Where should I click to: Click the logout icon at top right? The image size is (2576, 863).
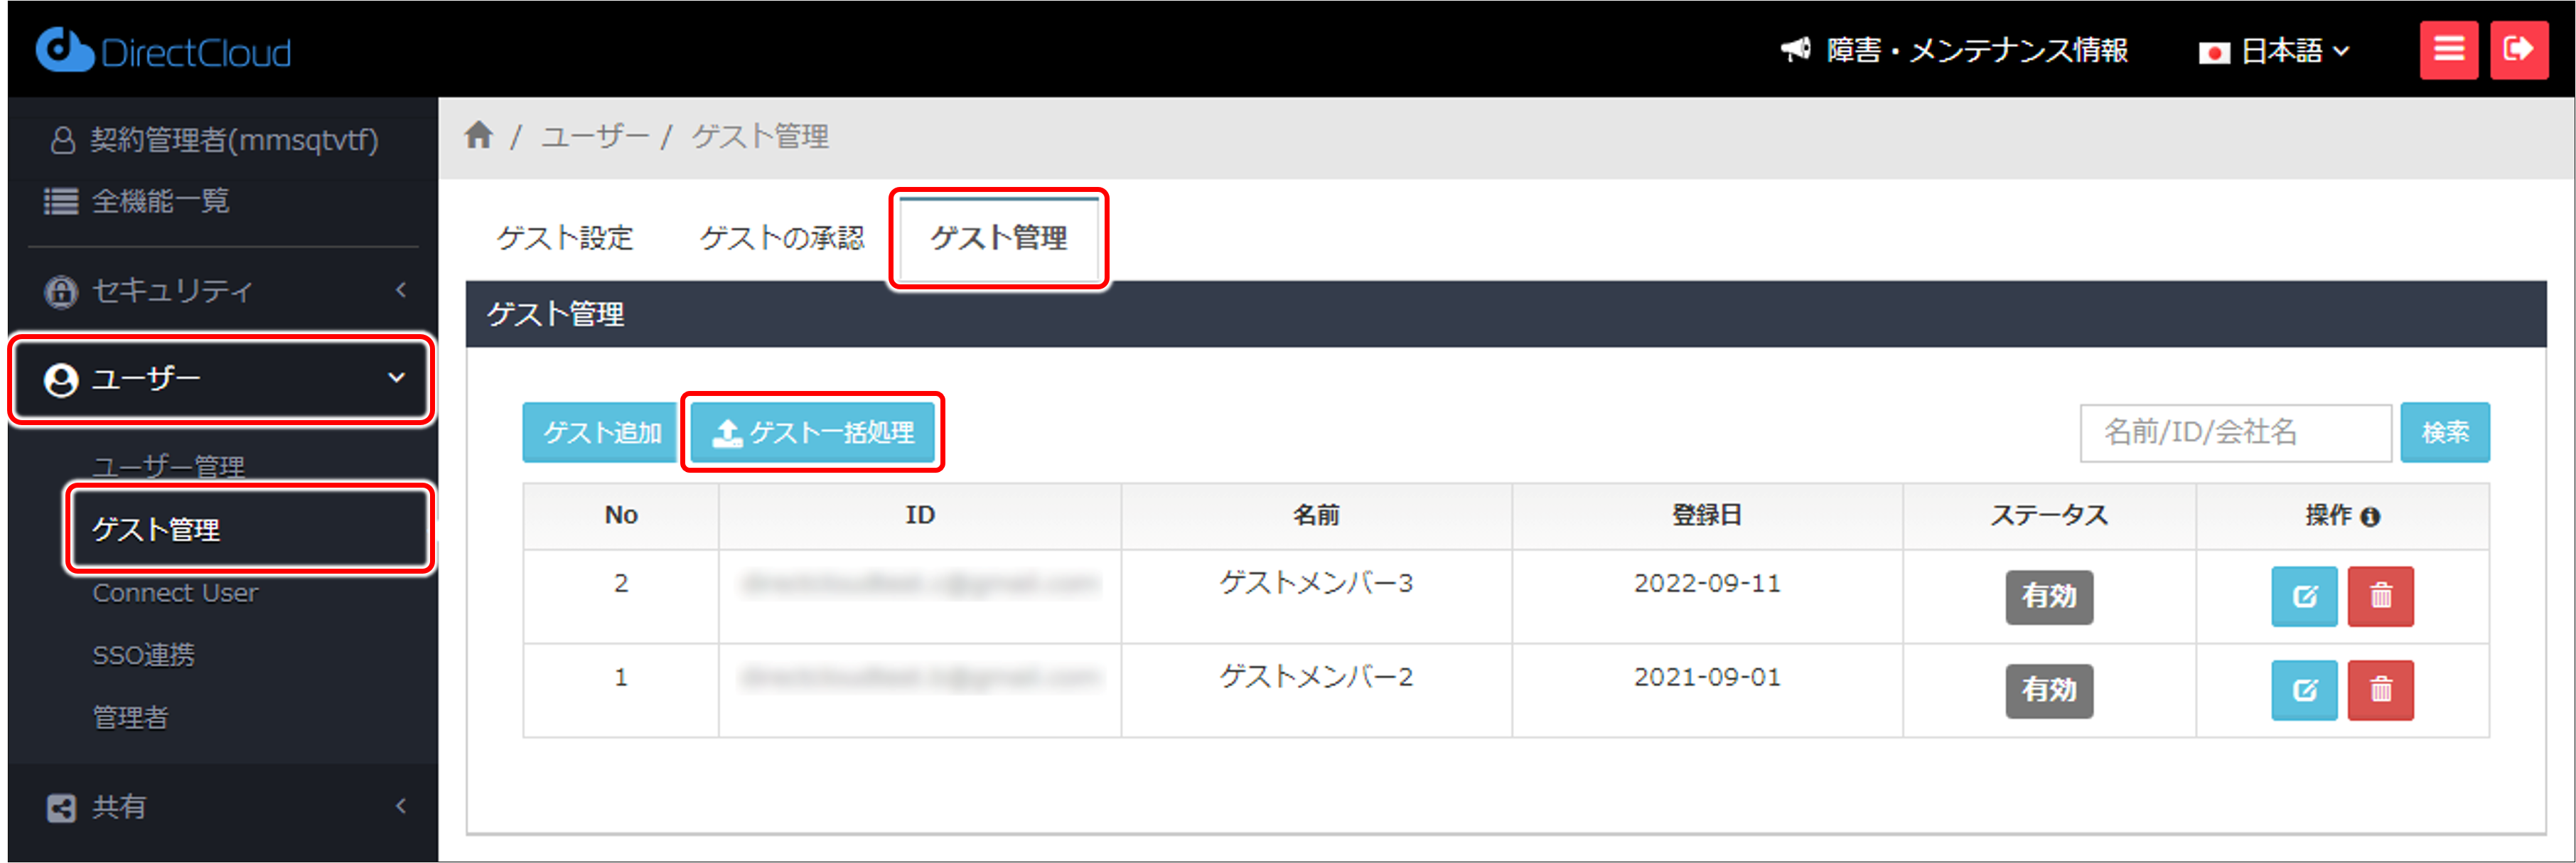click(x=2519, y=49)
